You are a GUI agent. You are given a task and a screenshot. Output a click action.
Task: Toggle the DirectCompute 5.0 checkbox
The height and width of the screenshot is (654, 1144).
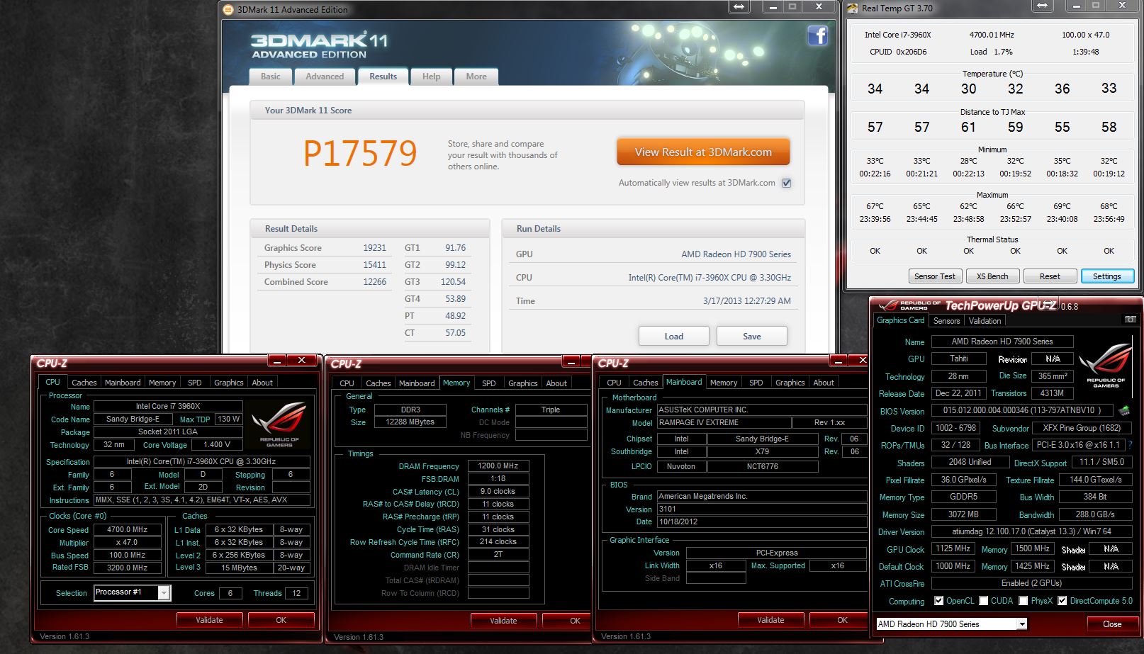(x=1062, y=601)
